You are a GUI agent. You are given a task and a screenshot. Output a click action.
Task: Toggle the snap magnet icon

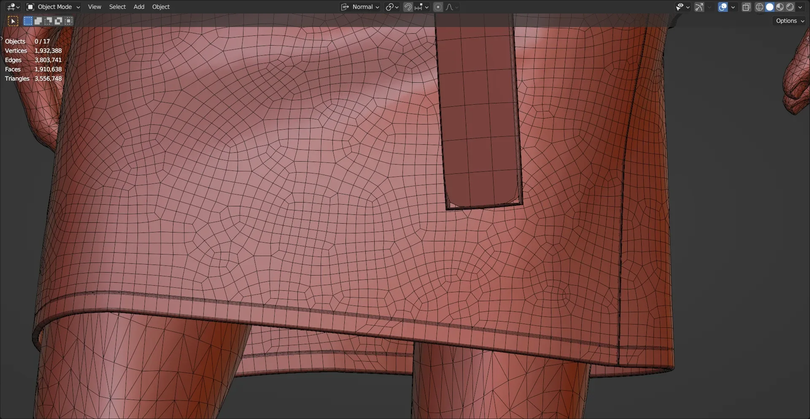(408, 7)
